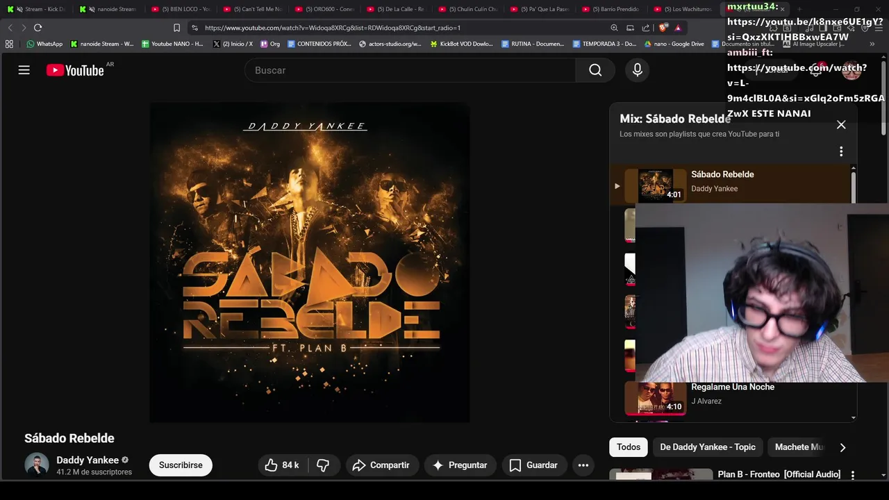Select Sábado Rebelde row in the Mix list

pos(729,185)
